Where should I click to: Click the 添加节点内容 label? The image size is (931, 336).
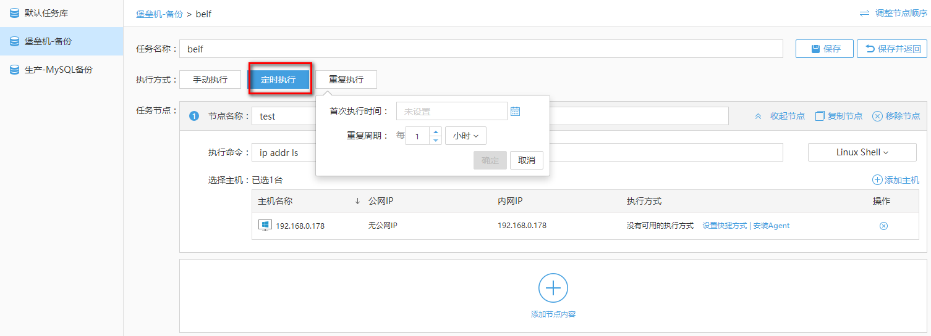point(553,314)
